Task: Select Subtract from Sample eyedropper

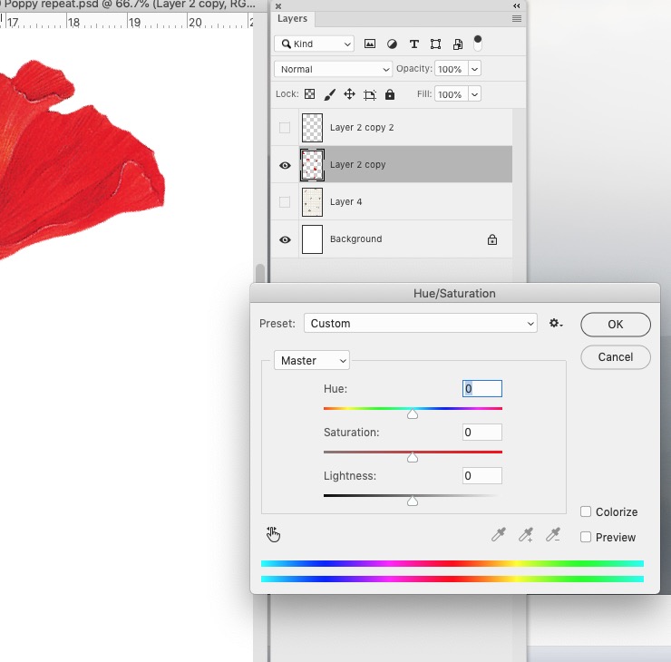Action: pos(553,534)
